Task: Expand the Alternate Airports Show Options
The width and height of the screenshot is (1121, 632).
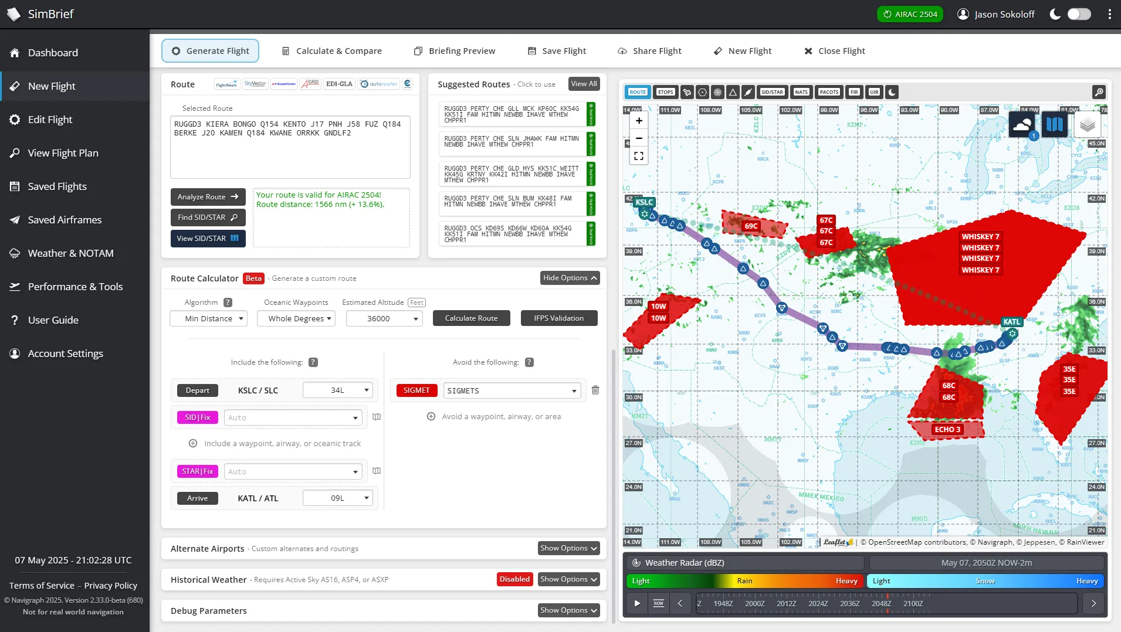Action: [568, 548]
